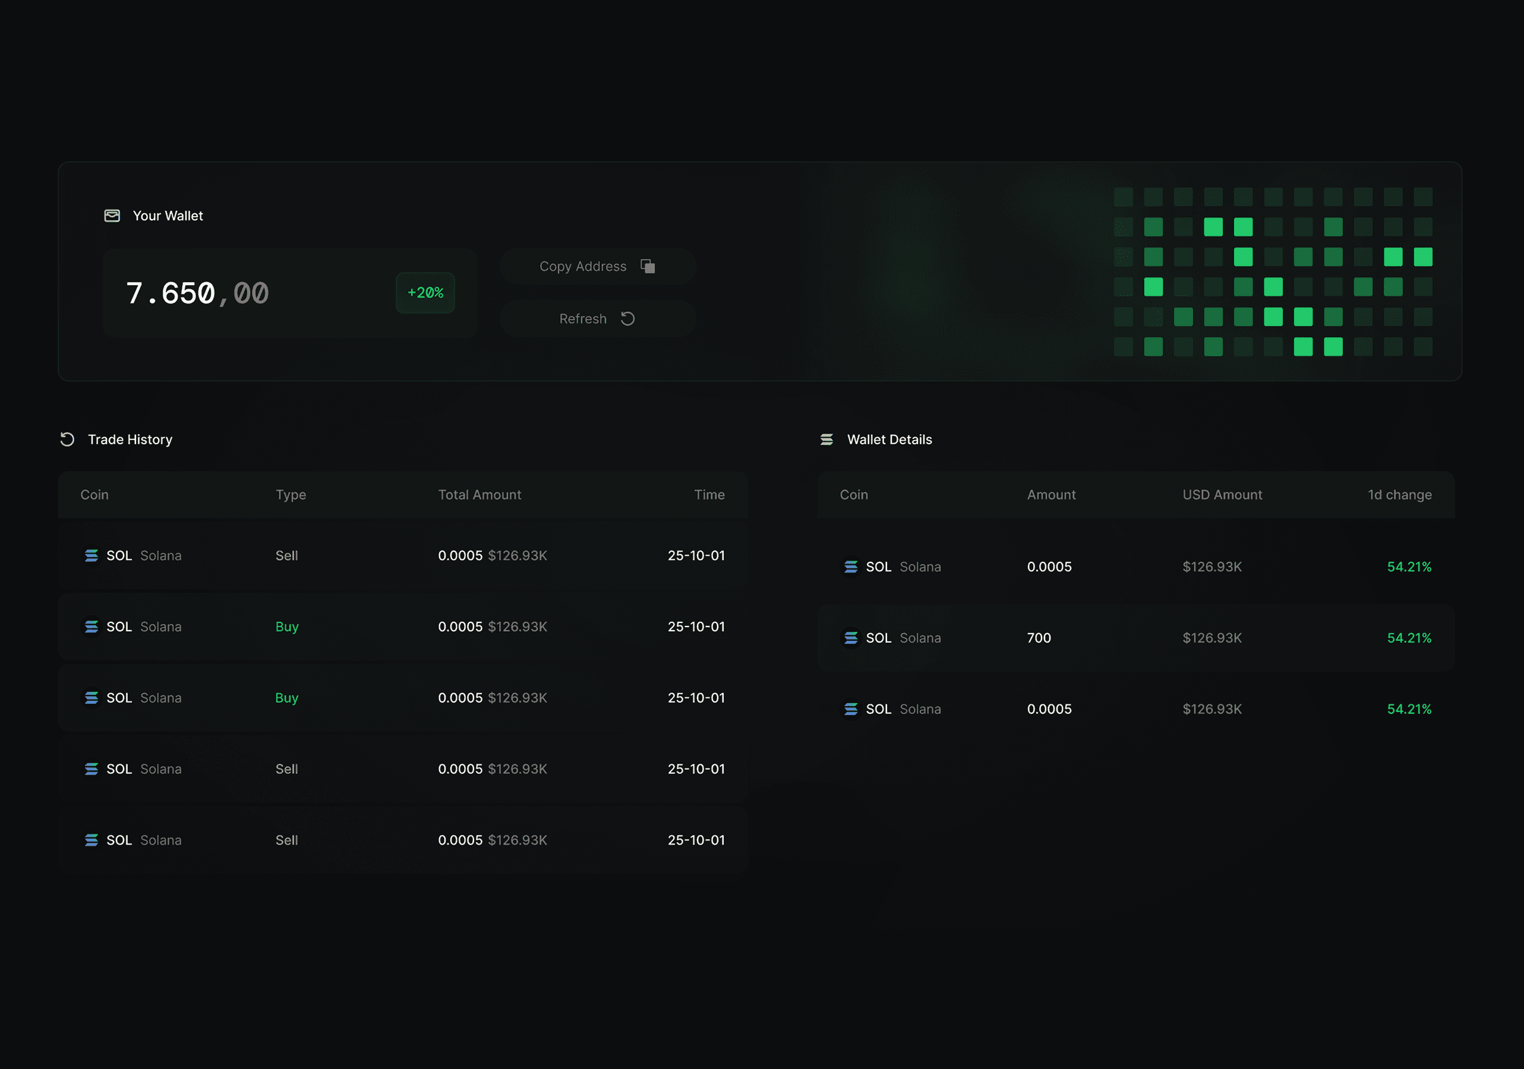The width and height of the screenshot is (1524, 1069).
Task: Click the Solana icon in first trade row
Action: click(91, 555)
